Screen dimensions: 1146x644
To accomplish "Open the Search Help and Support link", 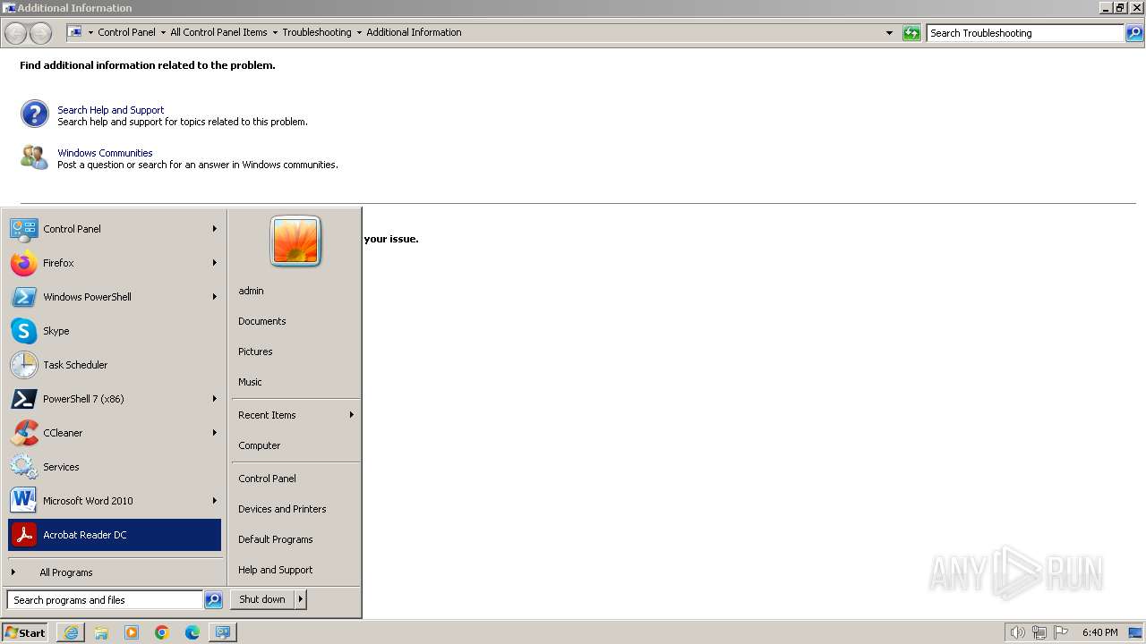I will [x=111, y=110].
